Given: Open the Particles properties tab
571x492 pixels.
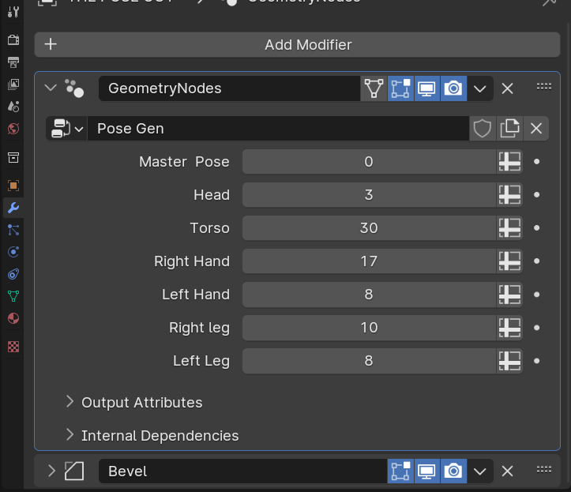Looking at the screenshot, I should coord(13,230).
